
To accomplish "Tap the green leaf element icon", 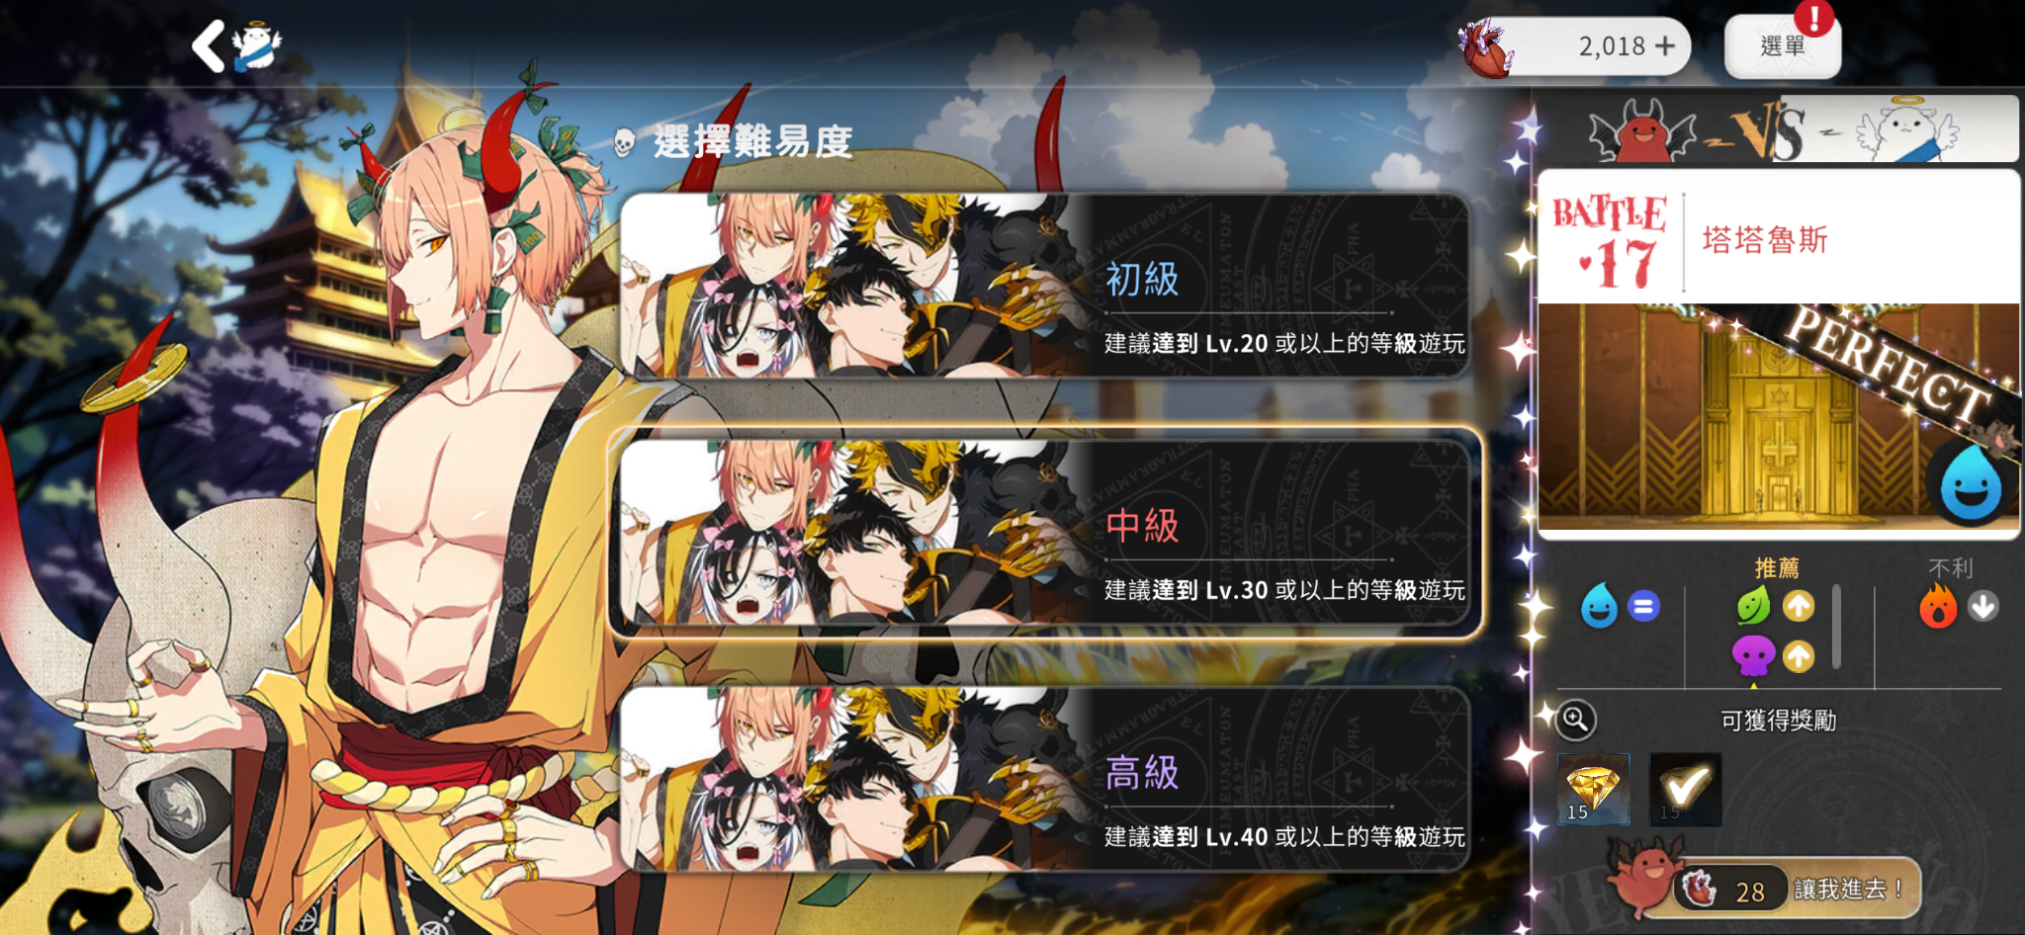I will tap(1753, 605).
